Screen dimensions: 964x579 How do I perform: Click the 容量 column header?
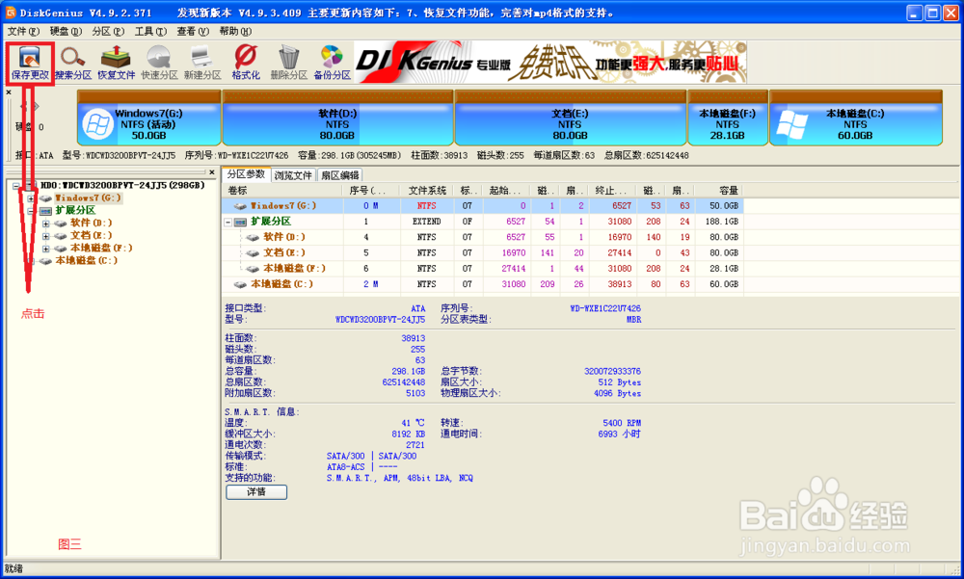(x=719, y=191)
